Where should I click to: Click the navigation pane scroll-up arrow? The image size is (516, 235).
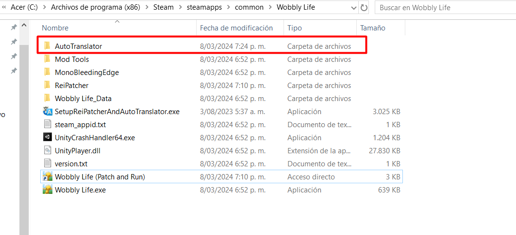pos(24,25)
